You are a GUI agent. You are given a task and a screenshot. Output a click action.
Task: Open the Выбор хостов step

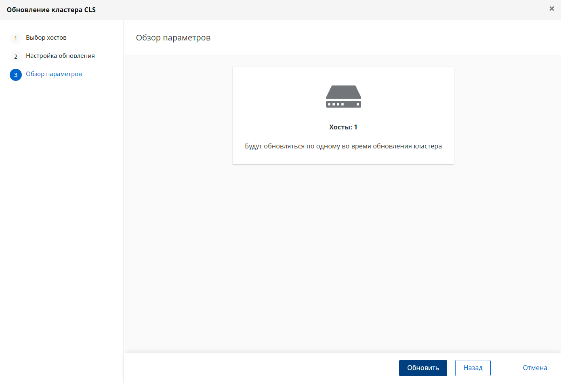tap(46, 38)
